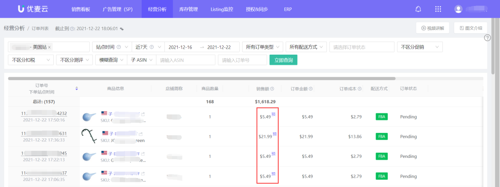The height and width of the screenshot is (187, 500).
Task: Click the start date 2021-12-16
Action: pyautogui.click(x=180, y=47)
